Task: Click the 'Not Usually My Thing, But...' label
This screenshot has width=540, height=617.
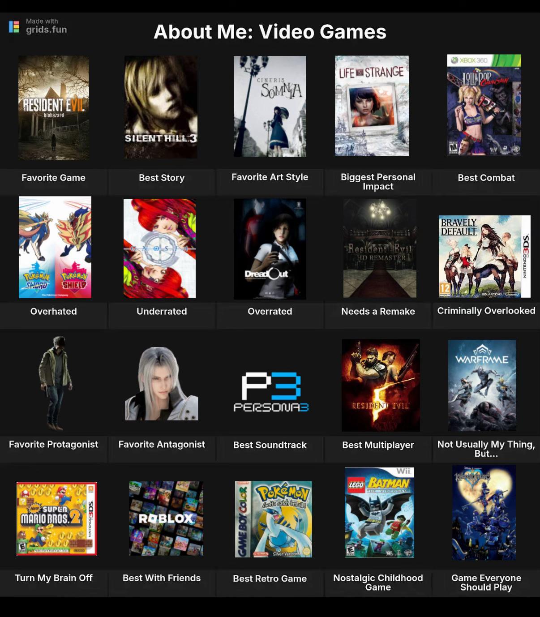Action: (x=486, y=449)
